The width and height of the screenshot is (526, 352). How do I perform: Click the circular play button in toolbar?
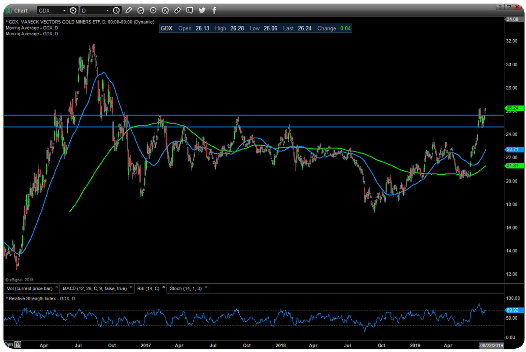point(153,11)
